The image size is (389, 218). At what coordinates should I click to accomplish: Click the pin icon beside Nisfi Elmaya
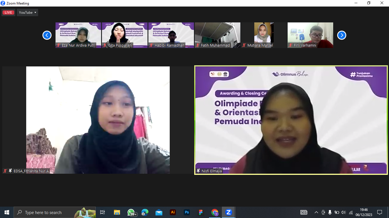pos(198,171)
